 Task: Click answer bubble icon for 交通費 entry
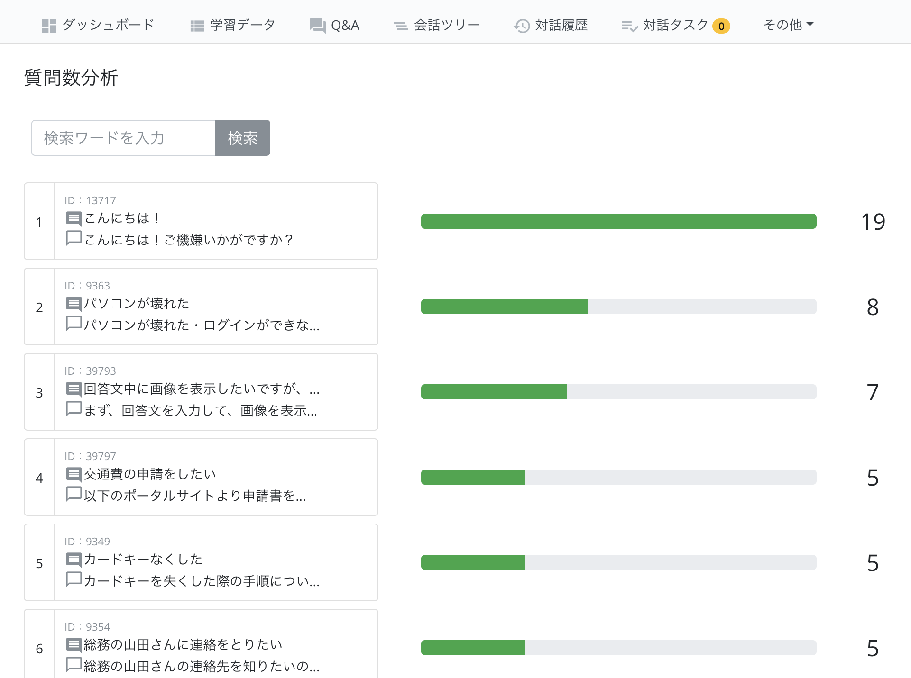(x=74, y=494)
